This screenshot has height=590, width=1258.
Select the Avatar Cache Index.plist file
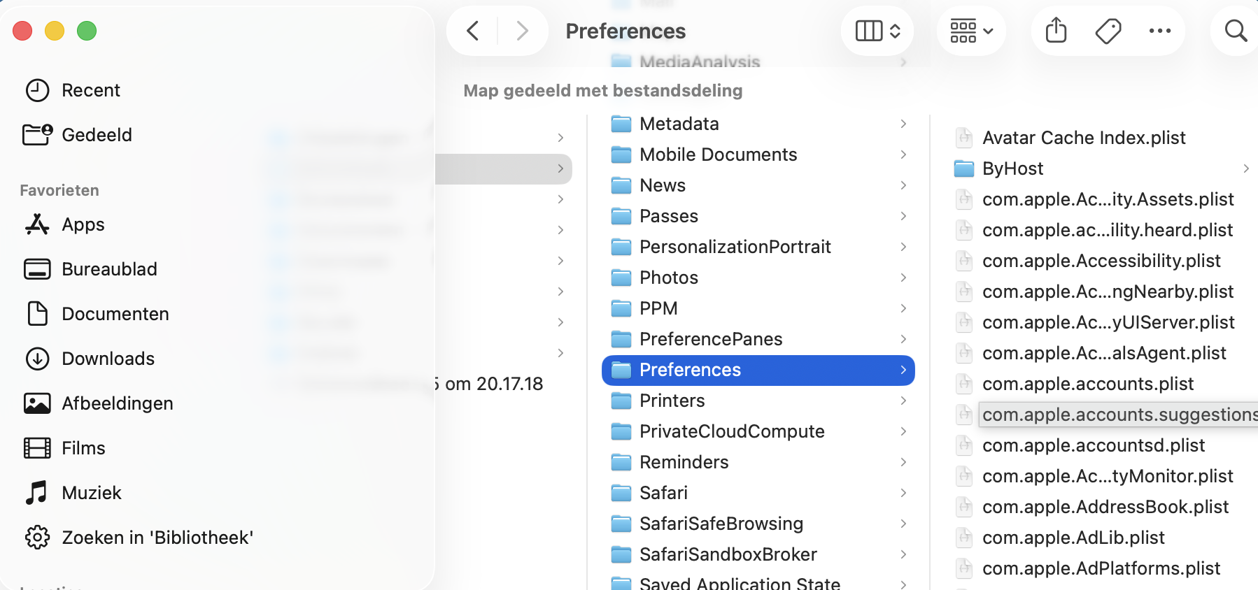[1084, 137]
